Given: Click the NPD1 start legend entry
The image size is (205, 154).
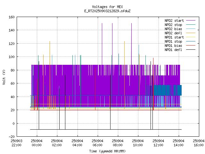Looking at the screenshot, I should 174,37.
